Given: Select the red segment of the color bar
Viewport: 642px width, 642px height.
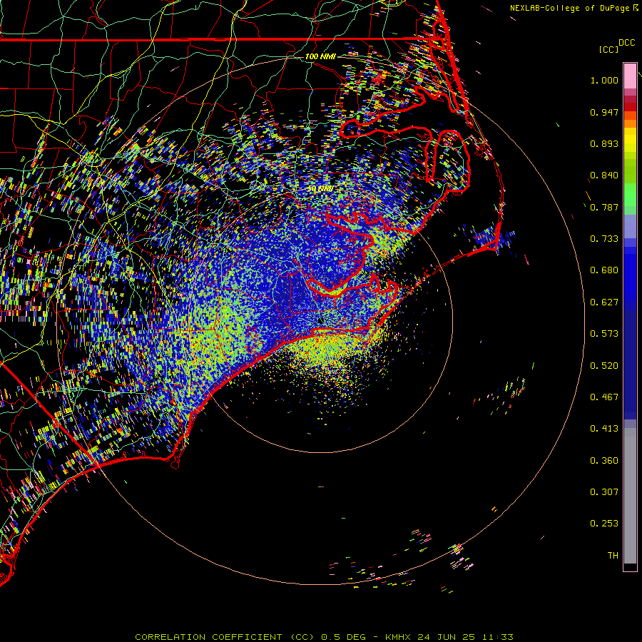Looking at the screenshot, I should click(x=630, y=107).
